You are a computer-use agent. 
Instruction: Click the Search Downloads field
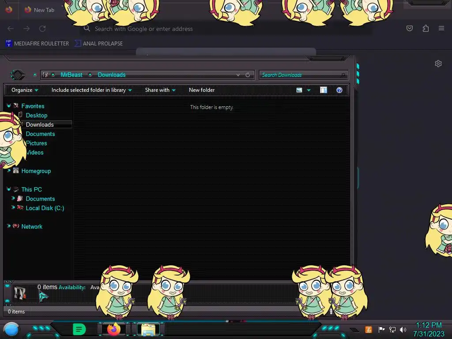[x=304, y=75]
